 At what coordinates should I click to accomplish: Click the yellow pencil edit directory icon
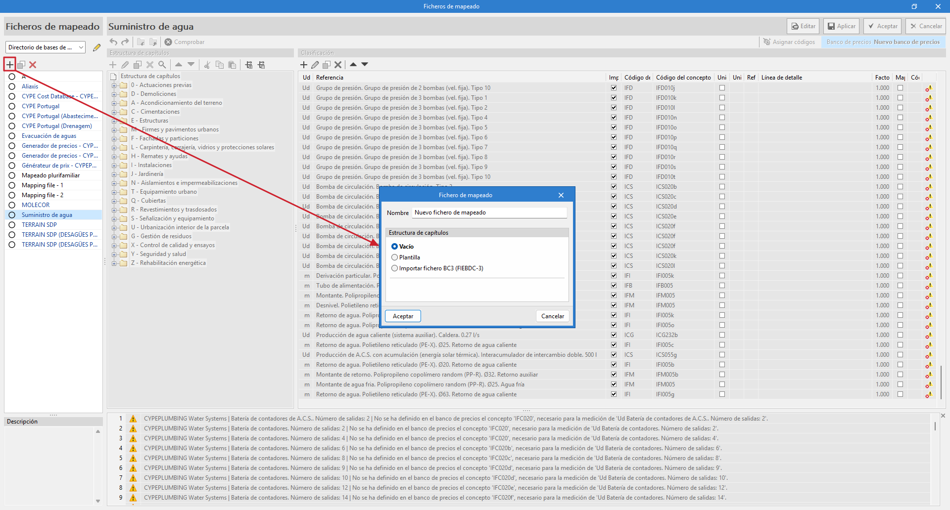click(96, 47)
